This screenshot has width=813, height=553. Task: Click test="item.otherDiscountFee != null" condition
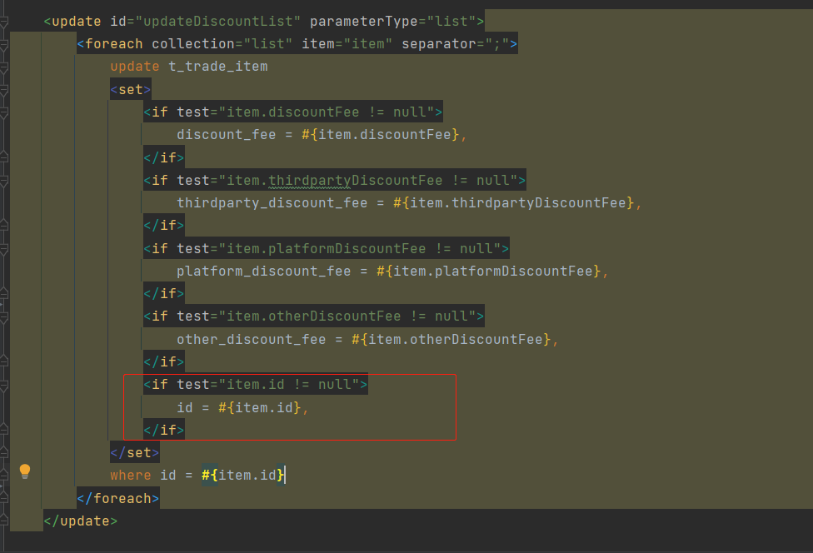pos(327,316)
